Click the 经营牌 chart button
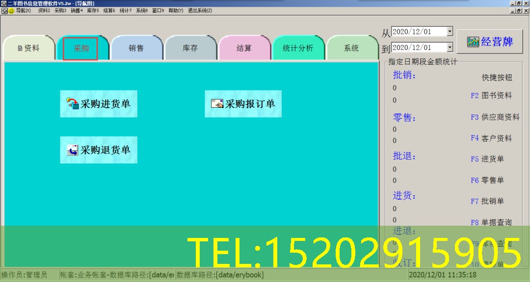Image resolution: width=530 pixels, height=282 pixels. pyautogui.click(x=490, y=42)
